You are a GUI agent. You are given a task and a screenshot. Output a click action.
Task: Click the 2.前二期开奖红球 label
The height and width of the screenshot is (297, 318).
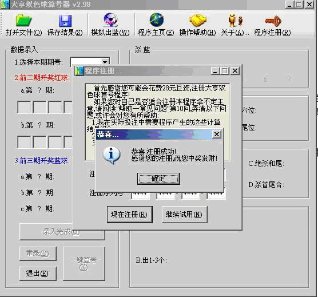click(42, 77)
